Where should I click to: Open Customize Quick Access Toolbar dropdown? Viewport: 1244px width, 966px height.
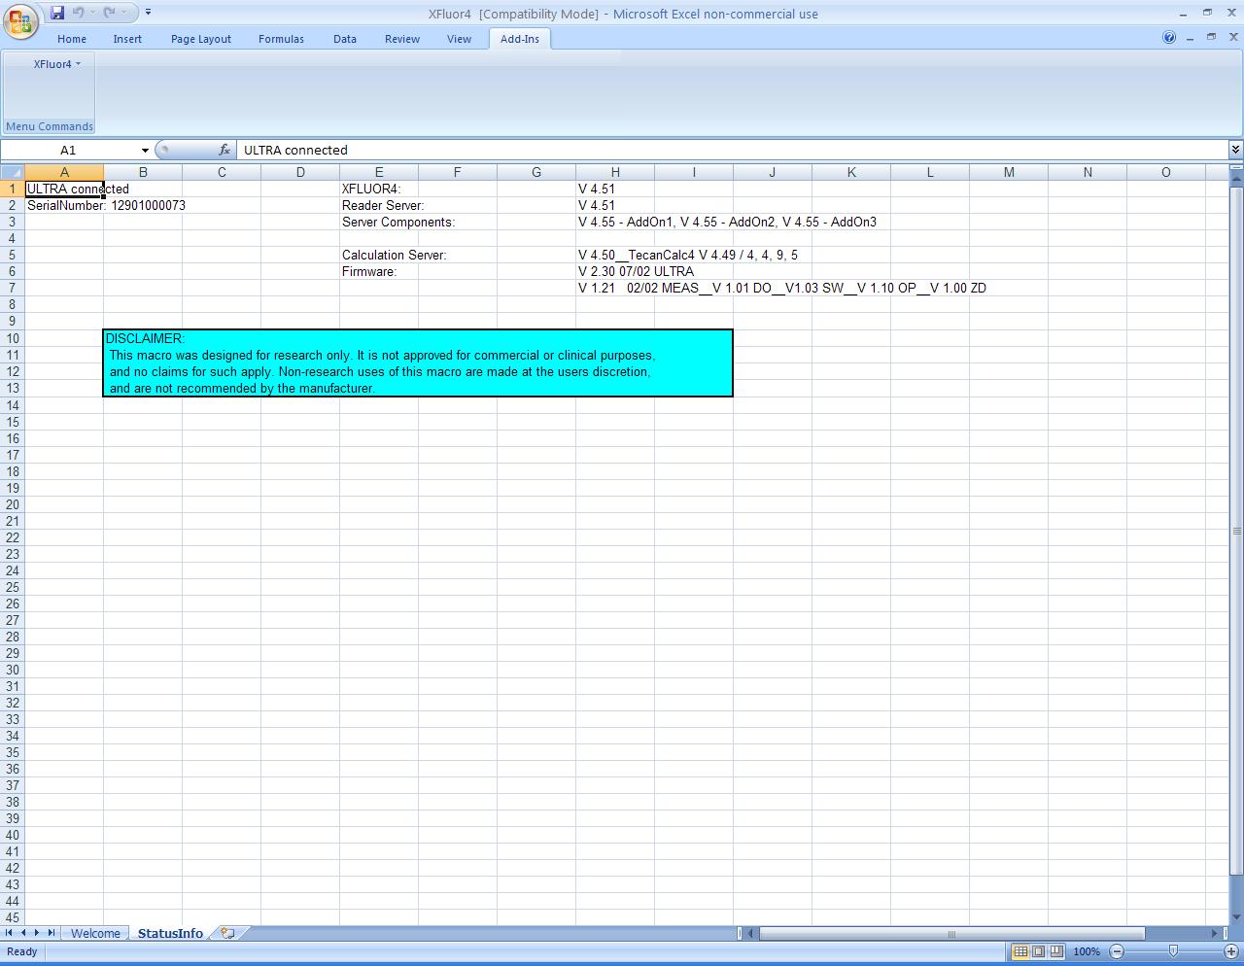(x=148, y=13)
